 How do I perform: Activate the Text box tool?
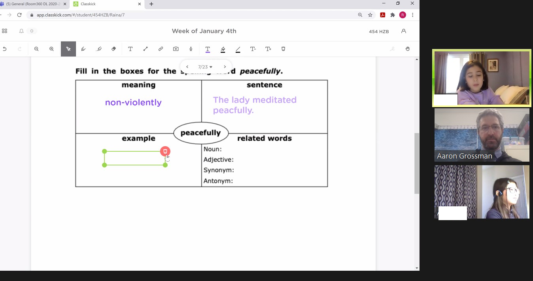pyautogui.click(x=130, y=49)
